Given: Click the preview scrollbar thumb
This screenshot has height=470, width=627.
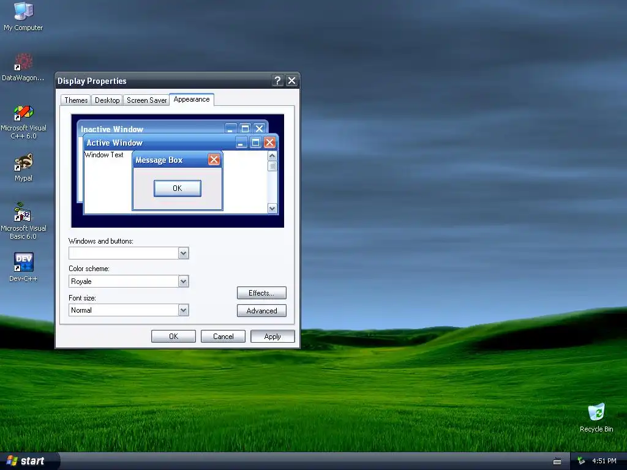Looking at the screenshot, I should coord(272,166).
